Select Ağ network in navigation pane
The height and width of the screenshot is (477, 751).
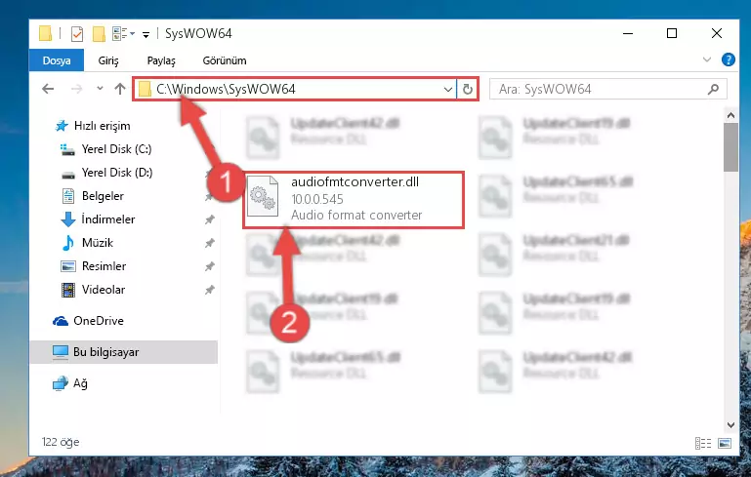pyautogui.click(x=80, y=383)
